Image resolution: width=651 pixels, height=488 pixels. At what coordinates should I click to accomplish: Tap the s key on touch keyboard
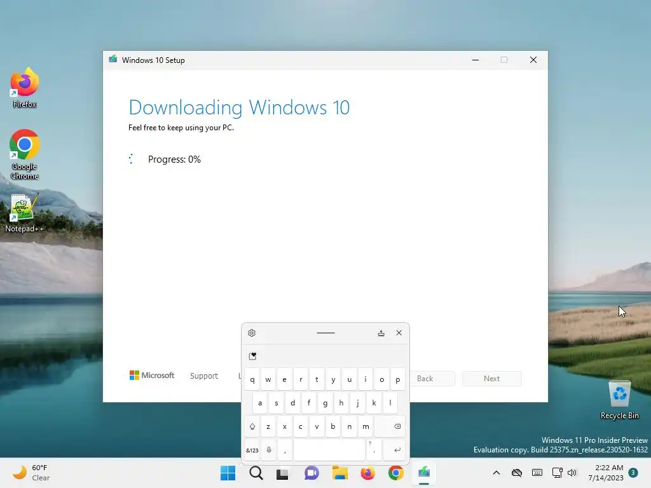coord(277,402)
